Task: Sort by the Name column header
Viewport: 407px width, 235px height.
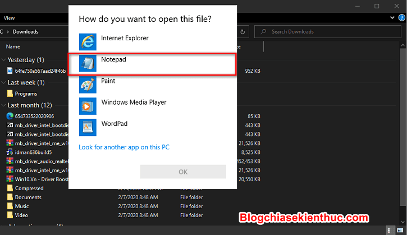Action: [x=13, y=46]
